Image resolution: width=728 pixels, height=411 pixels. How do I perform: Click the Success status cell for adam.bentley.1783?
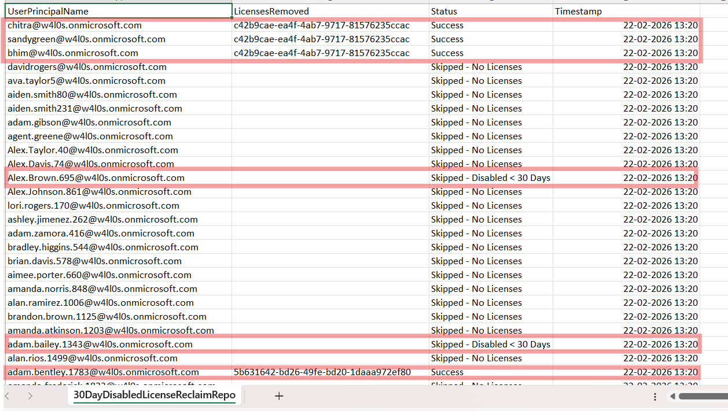click(x=490, y=372)
